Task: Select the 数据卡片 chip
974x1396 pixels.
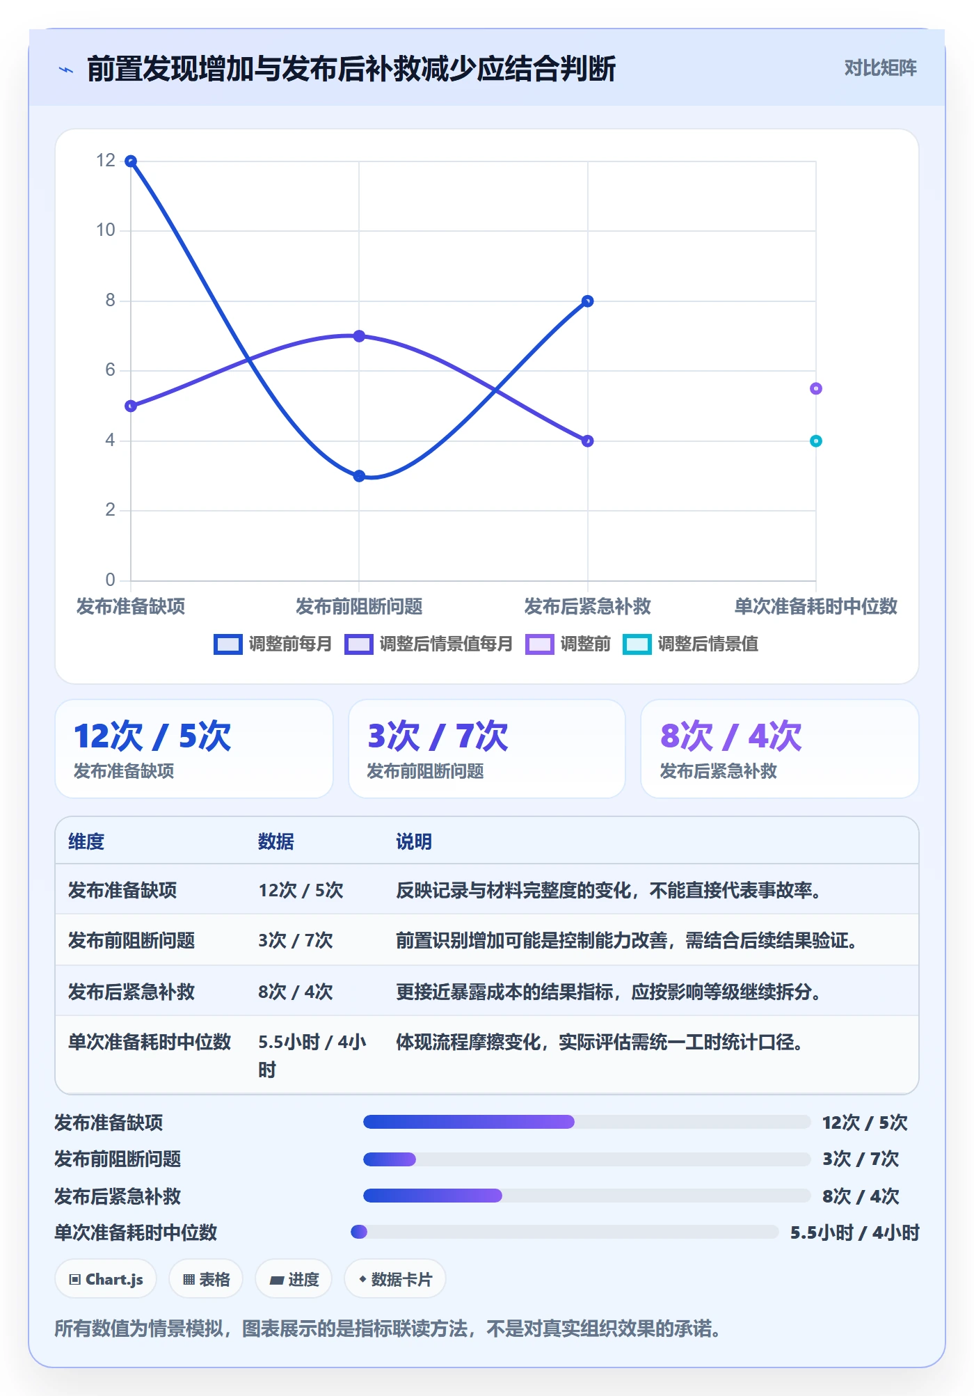Action: tap(394, 1279)
